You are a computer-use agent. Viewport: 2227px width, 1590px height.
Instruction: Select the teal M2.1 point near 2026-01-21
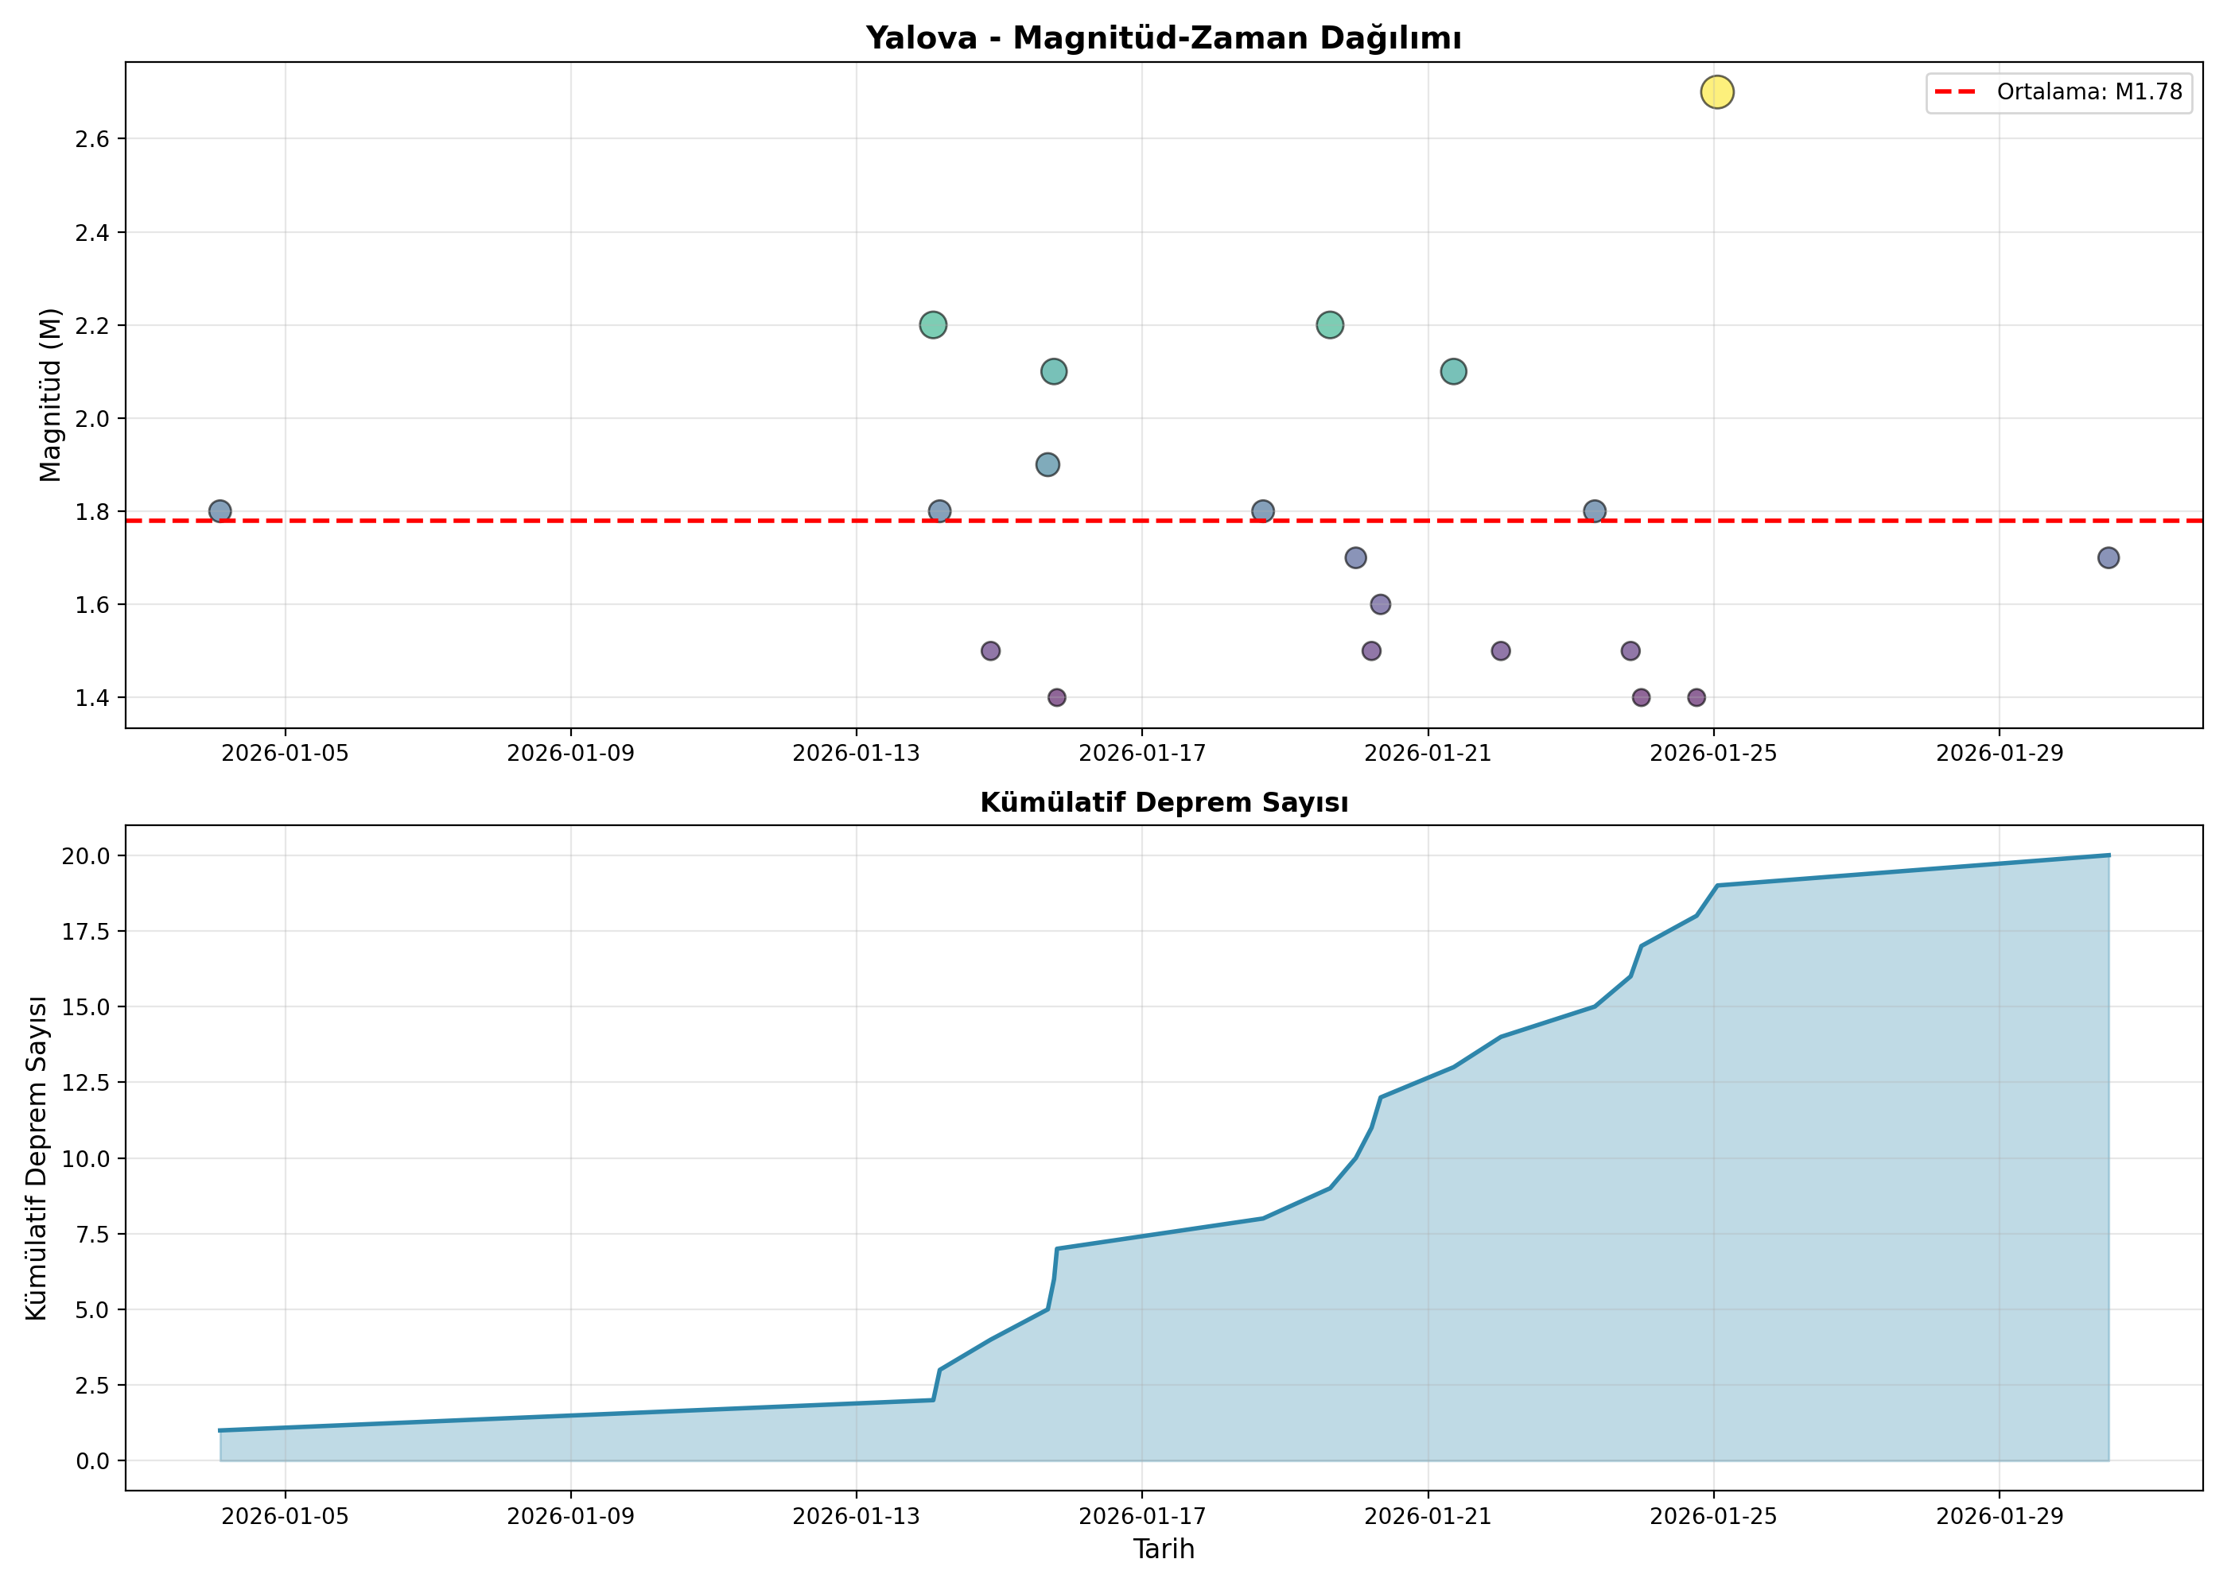click(1453, 371)
